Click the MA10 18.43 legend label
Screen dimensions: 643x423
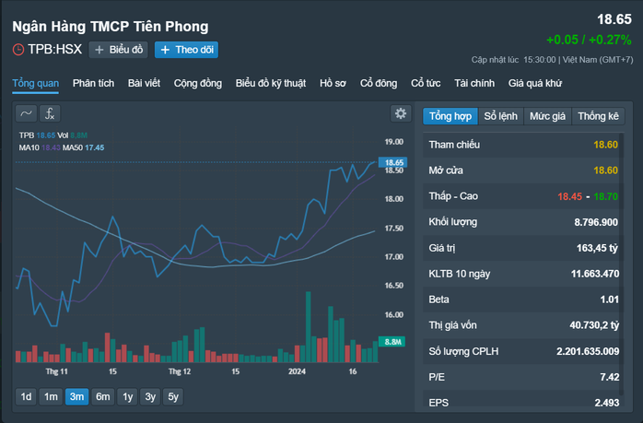pos(40,147)
